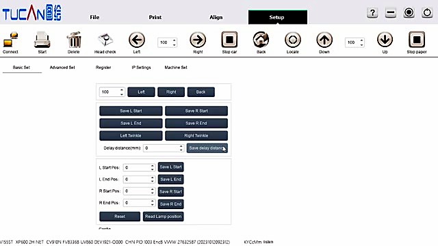
Task: Click the wide Save L Start button
Action: 131,111
